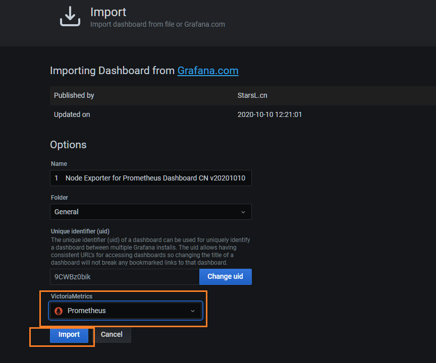
Task: Expand the Folder dropdown chevron
Action: tap(243, 212)
